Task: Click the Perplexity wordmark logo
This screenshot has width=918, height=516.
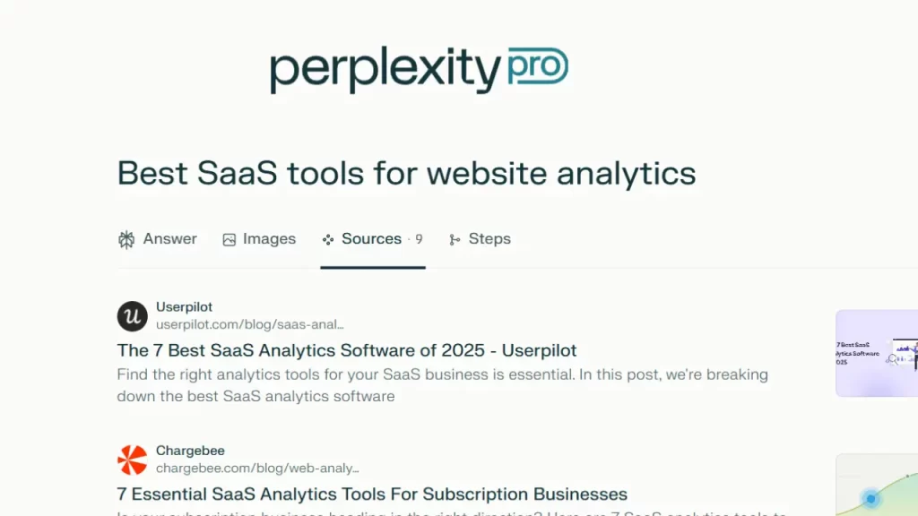Action: coord(385,70)
